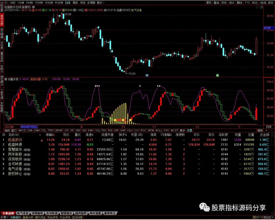The height and width of the screenshot is (220, 275).
Task: Open F10 company info
Action: pos(247,3)
